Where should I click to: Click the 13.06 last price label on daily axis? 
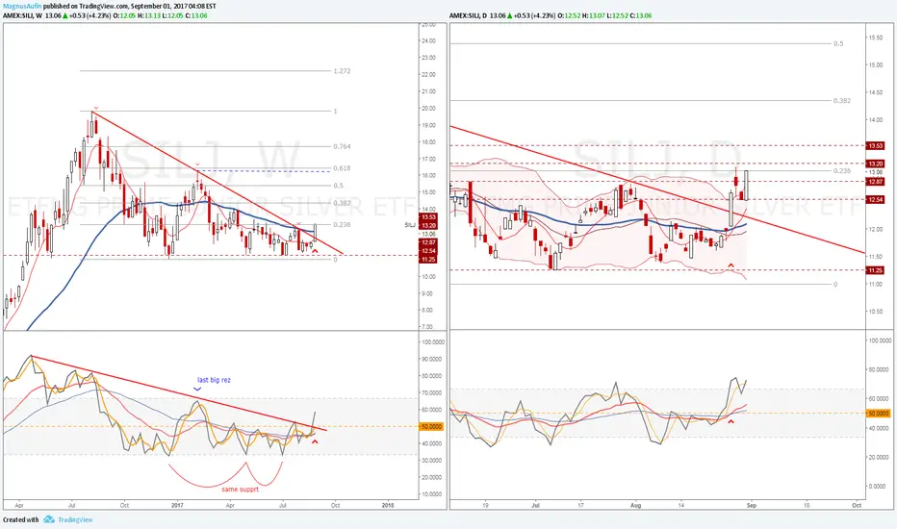[x=876, y=172]
